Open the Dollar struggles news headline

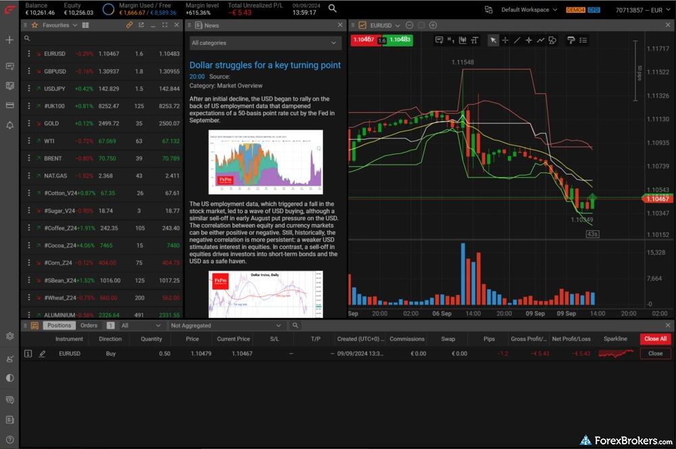tap(265, 65)
